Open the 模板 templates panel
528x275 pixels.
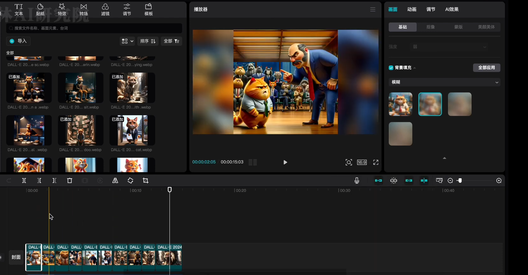148,10
